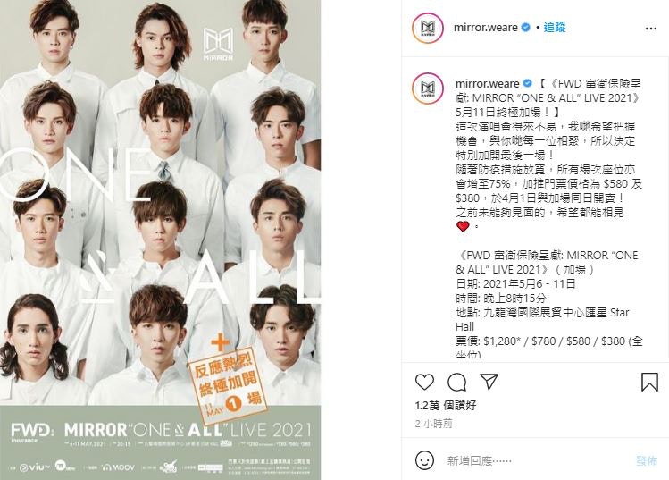This screenshot has height=480, width=669.
Task: Open the three-dots more options menu
Action: (651, 29)
